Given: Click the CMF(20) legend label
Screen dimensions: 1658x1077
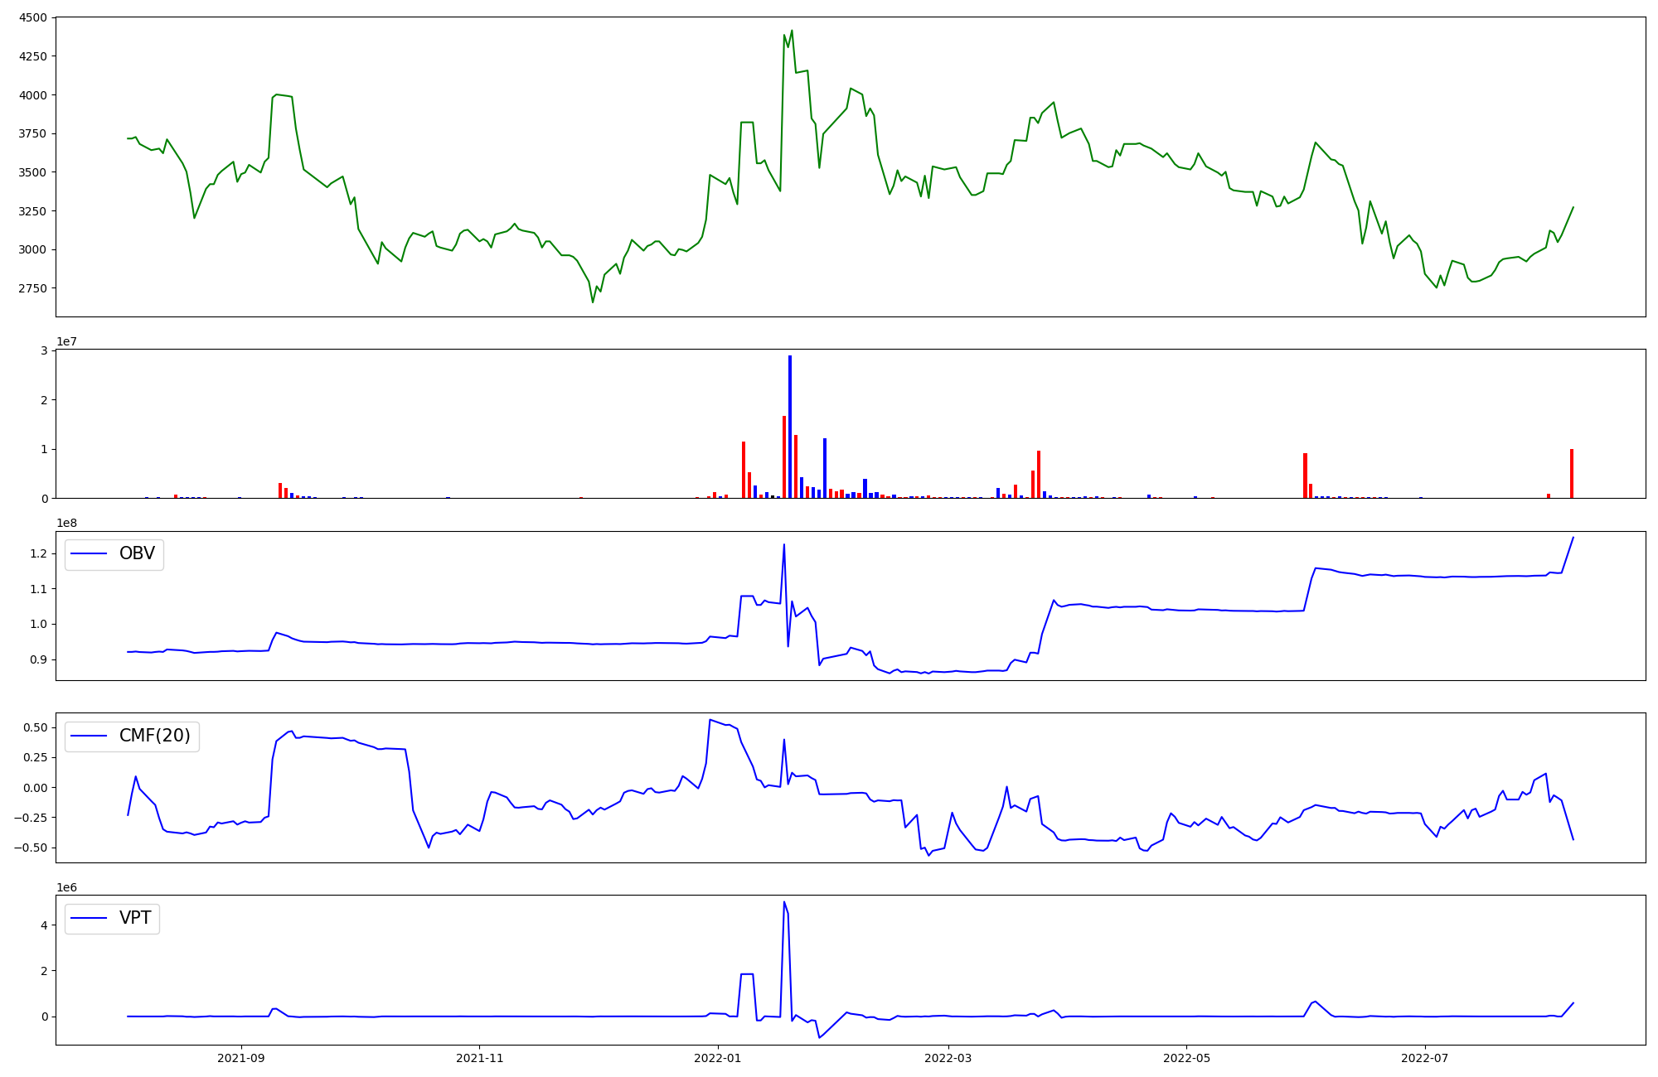Looking at the screenshot, I should coord(154,736).
